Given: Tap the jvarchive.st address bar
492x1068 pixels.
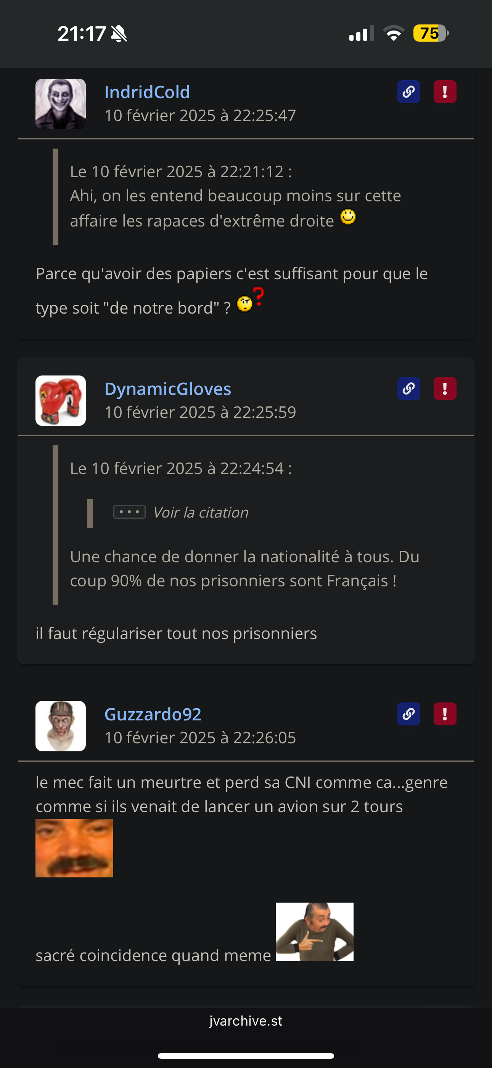Looking at the screenshot, I should (x=246, y=1021).
